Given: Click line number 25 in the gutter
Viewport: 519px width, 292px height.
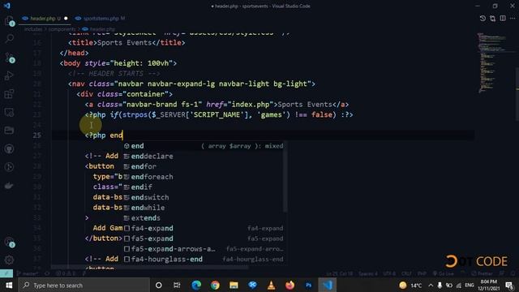Looking at the screenshot, I should point(37,135).
